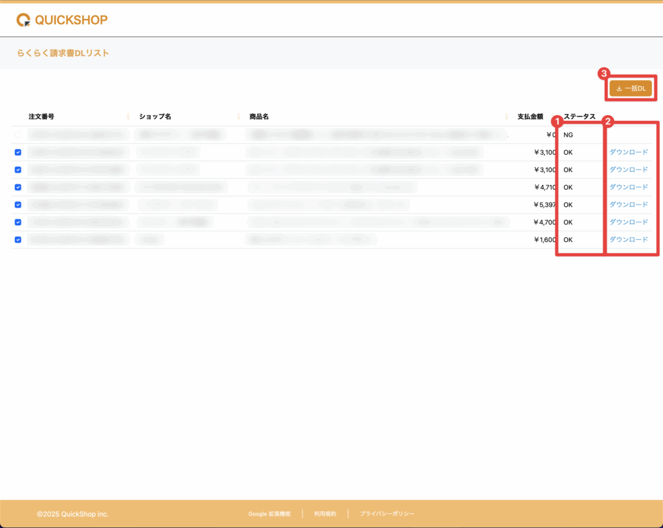Click sort arrows in 商品名 column header
The image size is (663, 528).
tap(506, 116)
